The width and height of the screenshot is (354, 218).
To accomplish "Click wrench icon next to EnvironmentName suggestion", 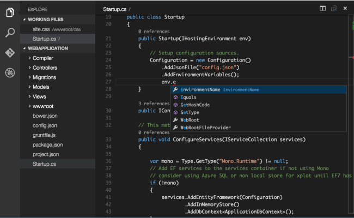I will (175, 89).
